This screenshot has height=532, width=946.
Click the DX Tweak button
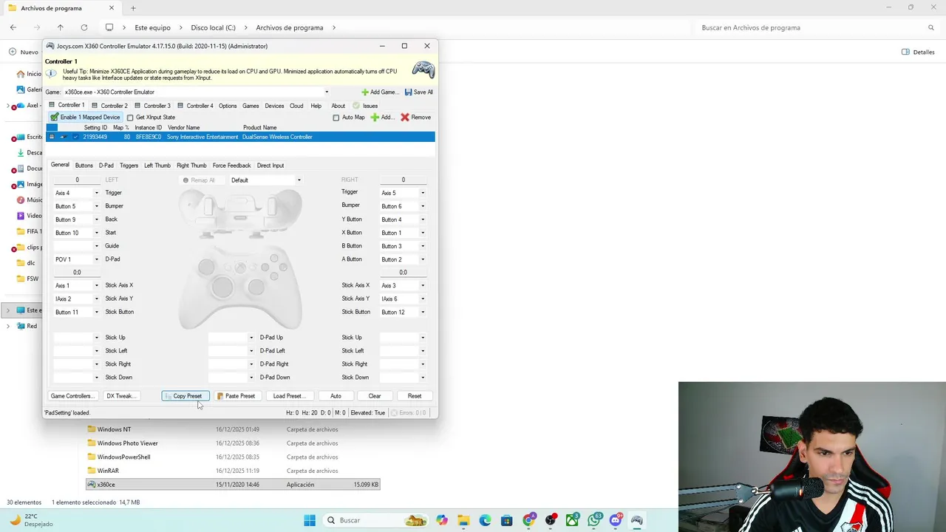coord(120,396)
